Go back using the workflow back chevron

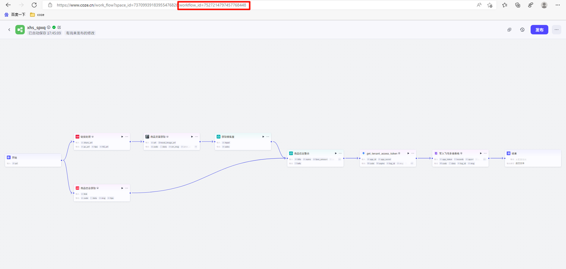[x=9, y=30]
